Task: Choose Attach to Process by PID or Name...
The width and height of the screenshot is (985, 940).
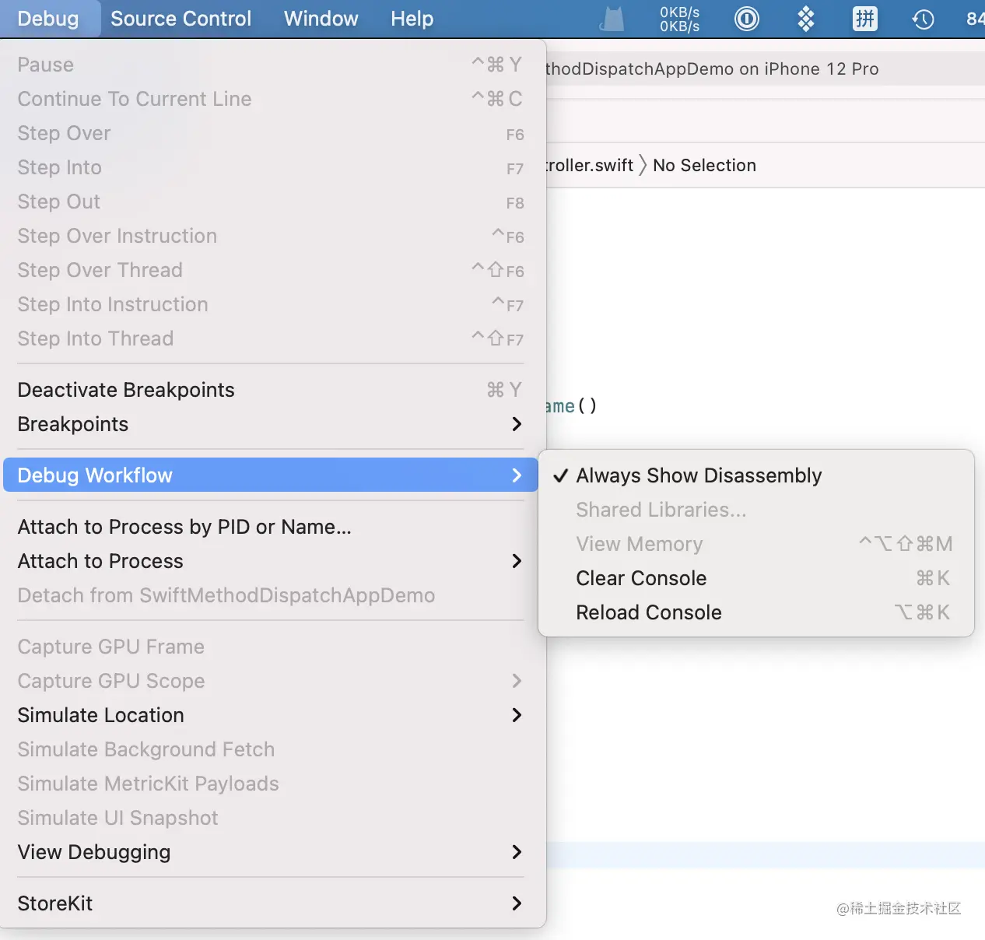Action: 271,527
